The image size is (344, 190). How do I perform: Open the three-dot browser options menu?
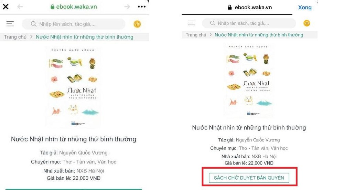pyautogui.click(x=142, y=7)
